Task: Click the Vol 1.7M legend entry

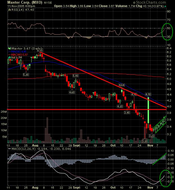Action: point(16,57)
